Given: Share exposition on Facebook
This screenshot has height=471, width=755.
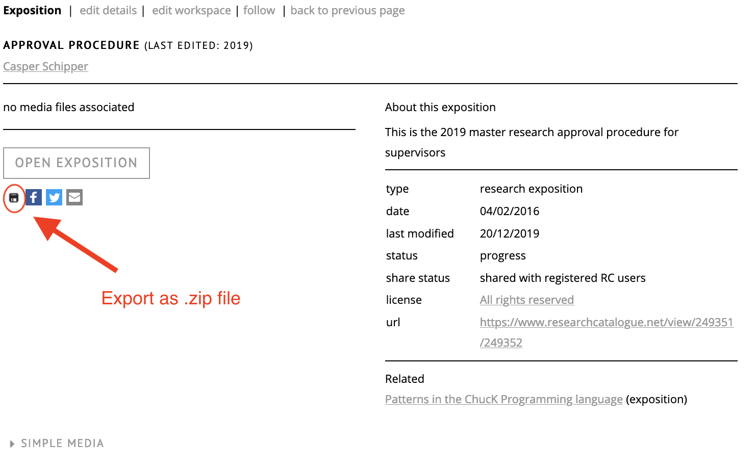Looking at the screenshot, I should pos(34,197).
